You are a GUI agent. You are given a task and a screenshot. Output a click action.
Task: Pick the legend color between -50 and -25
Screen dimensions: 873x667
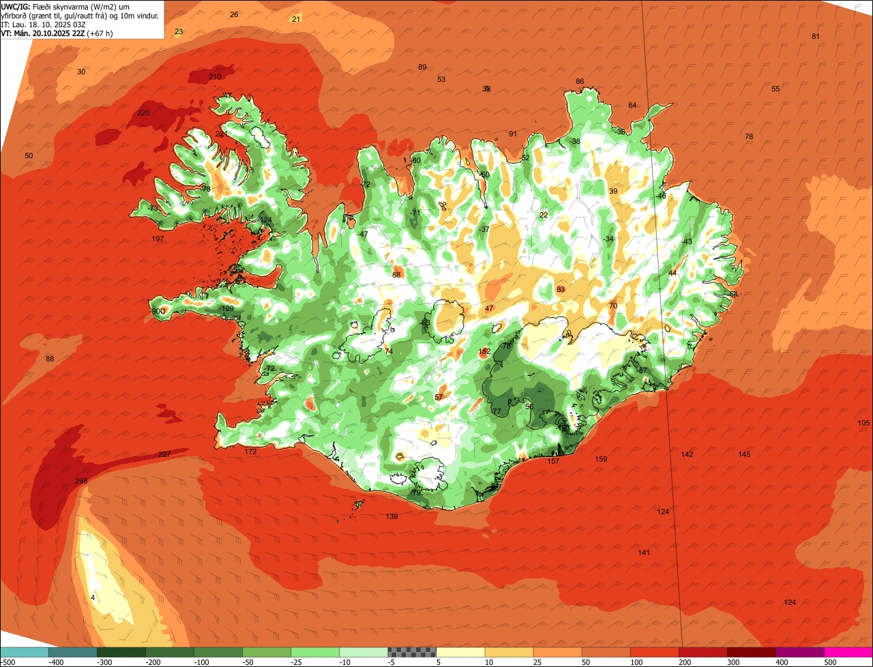267,652
